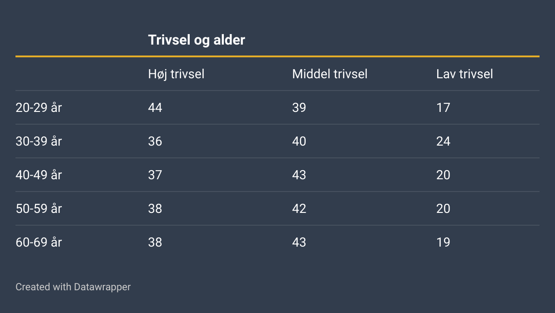Select the "Høj trivsel" column header

[176, 74]
